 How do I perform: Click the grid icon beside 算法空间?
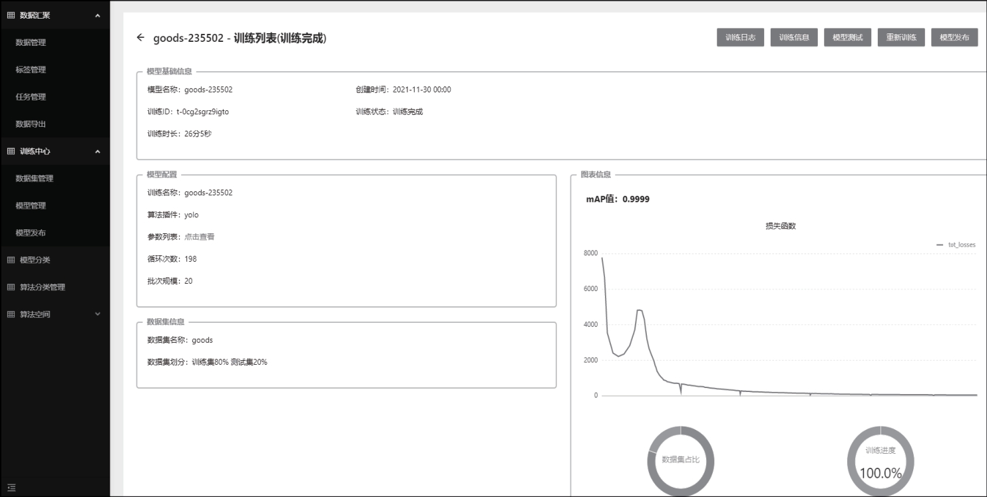pos(11,314)
